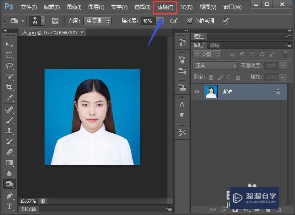Open the 时间轴 panel flyout menu
Viewport: 295px width, 215px height.
(169, 209)
